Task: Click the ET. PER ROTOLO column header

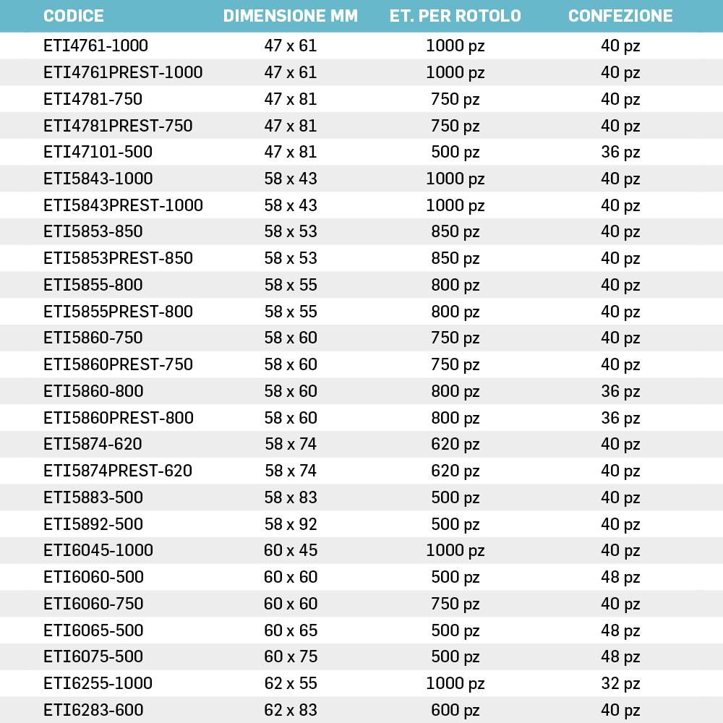Action: click(455, 16)
